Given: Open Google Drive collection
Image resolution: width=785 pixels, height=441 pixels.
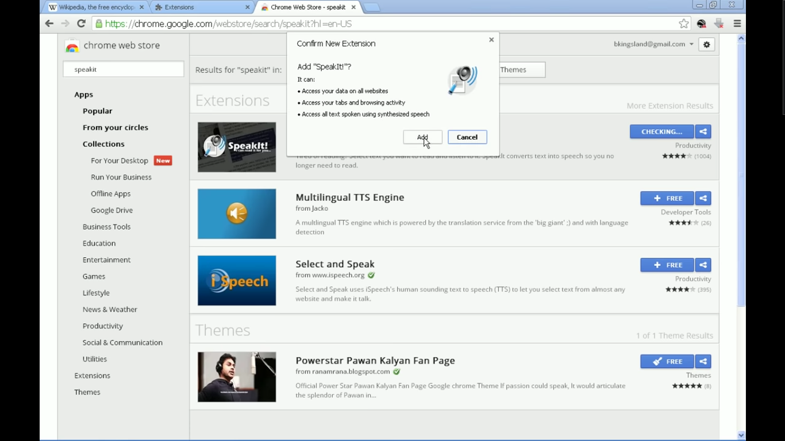Looking at the screenshot, I should (x=111, y=211).
